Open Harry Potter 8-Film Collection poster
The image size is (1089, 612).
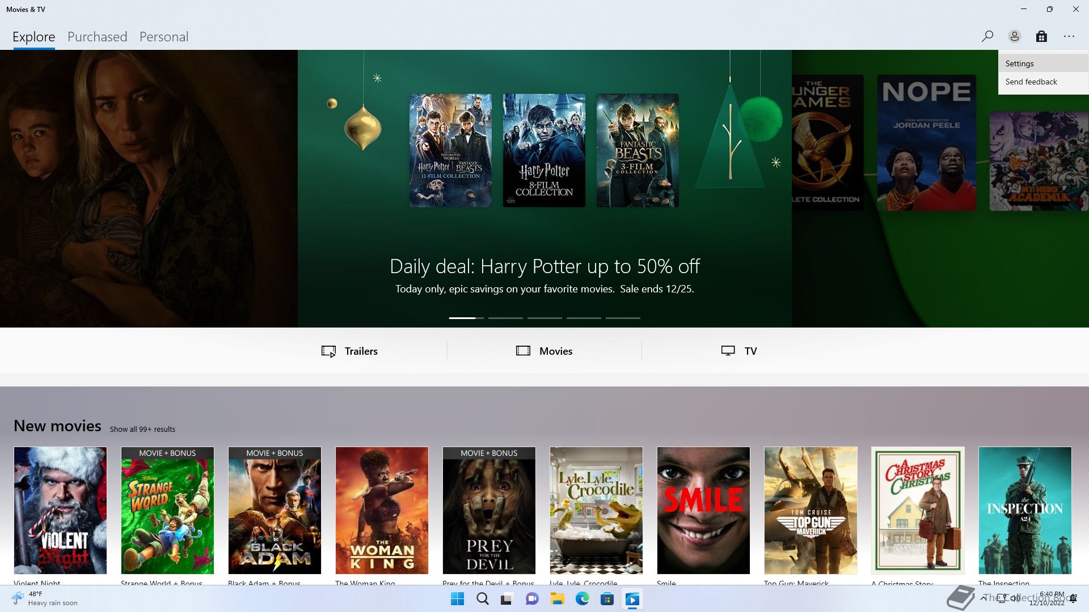pos(544,150)
